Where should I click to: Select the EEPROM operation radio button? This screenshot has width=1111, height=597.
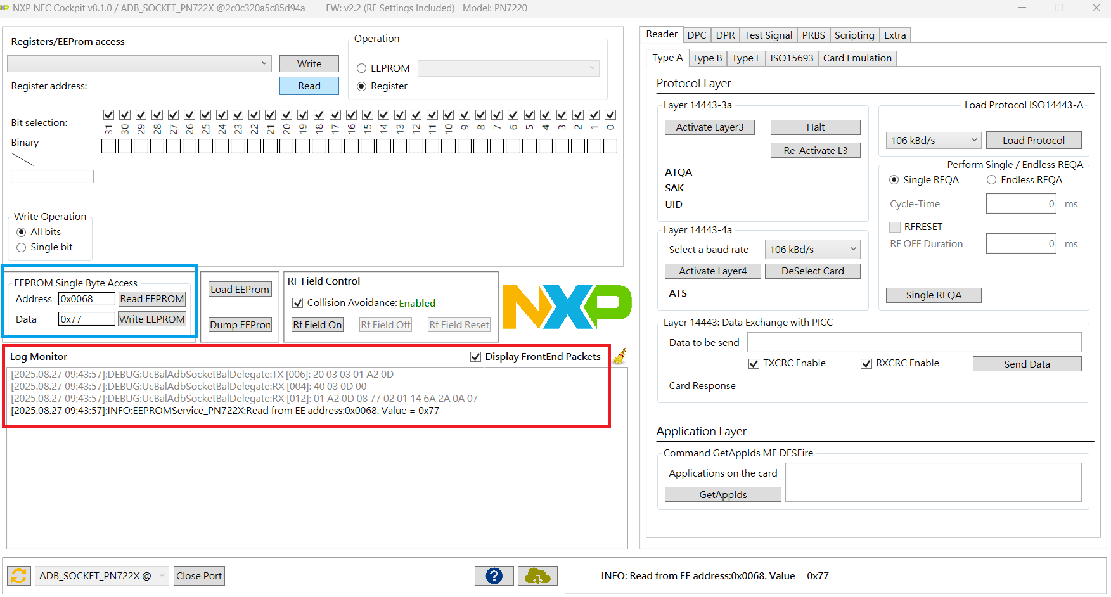point(362,68)
